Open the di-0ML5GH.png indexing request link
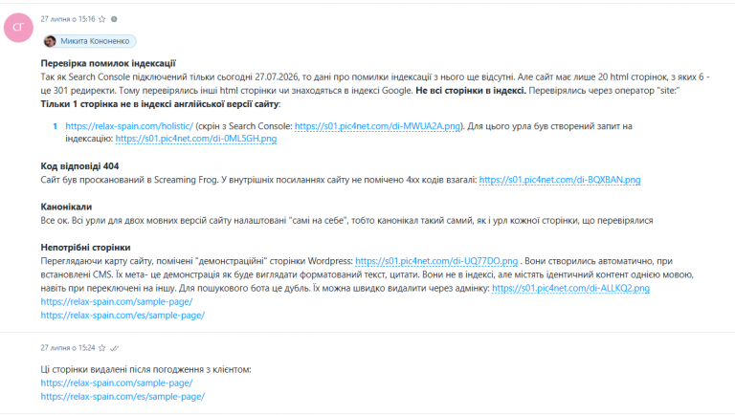 (x=196, y=139)
